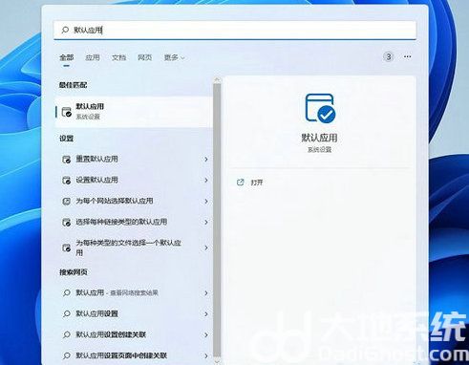The image size is (469, 365).
Task: Select 默认应用设置页面中创建关联 web suggestion
Action: coord(134,355)
